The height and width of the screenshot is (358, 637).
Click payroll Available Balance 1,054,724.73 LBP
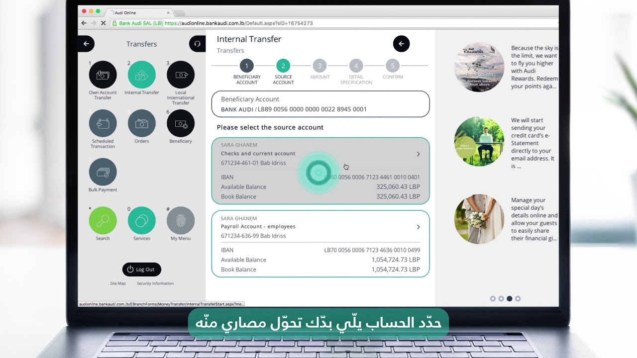point(396,260)
